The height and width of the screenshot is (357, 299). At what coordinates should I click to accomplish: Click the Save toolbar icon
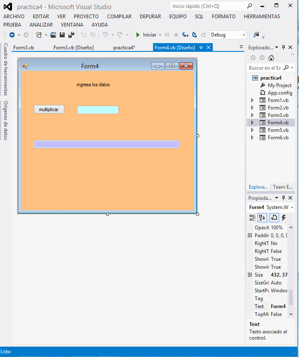tap(62, 35)
